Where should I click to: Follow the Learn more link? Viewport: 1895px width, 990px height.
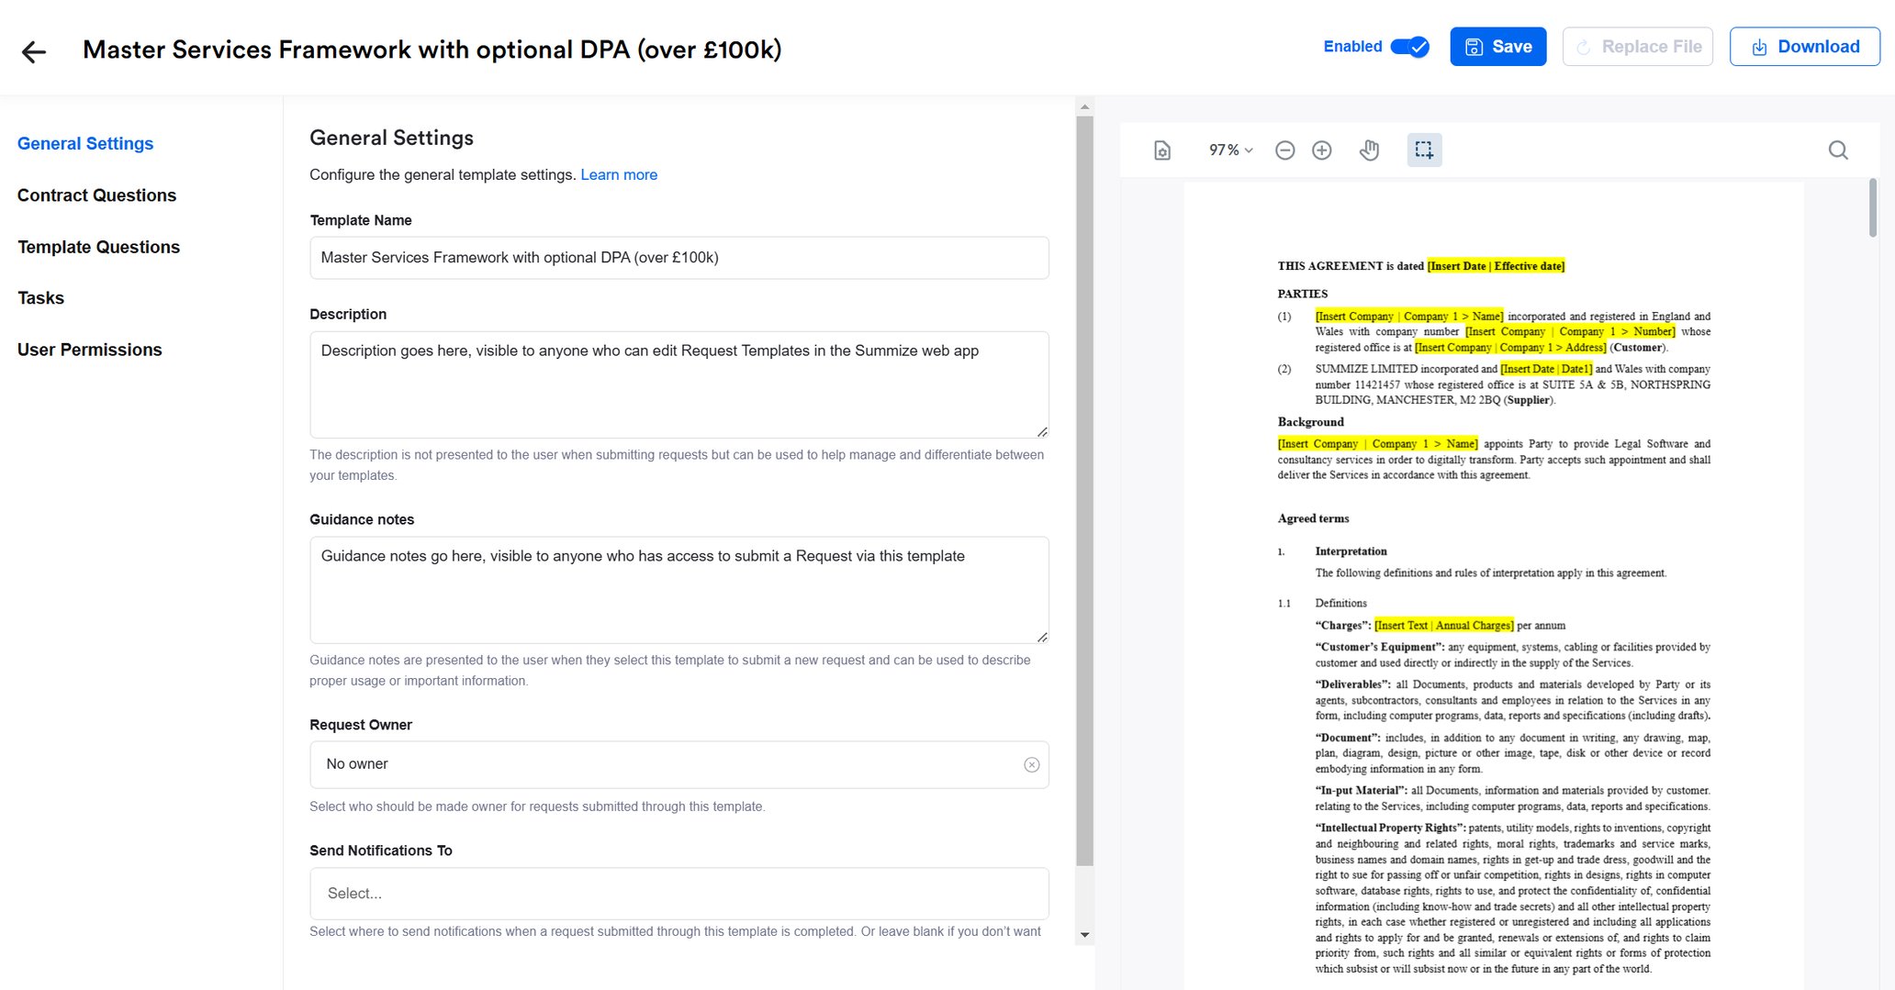pos(619,174)
